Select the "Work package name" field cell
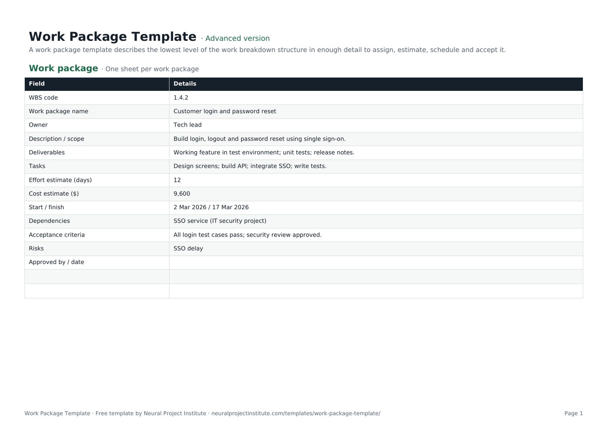This screenshot has height=430, width=608. pyautogui.click(x=97, y=112)
